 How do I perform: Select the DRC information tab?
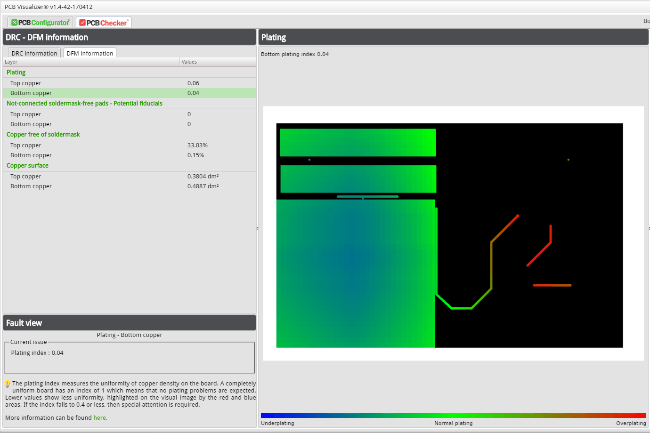pyautogui.click(x=34, y=53)
